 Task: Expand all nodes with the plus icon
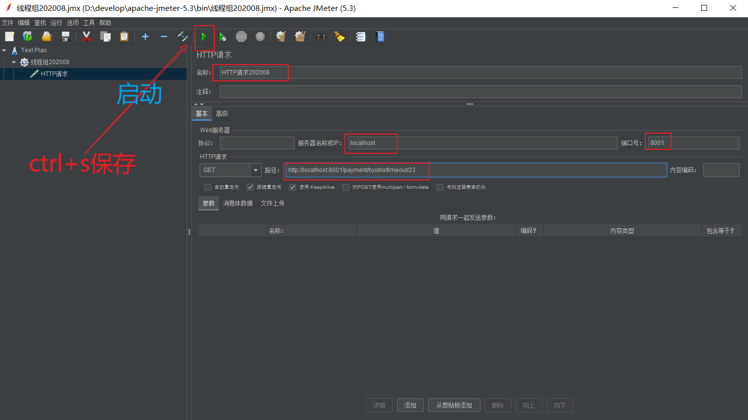pyautogui.click(x=145, y=36)
